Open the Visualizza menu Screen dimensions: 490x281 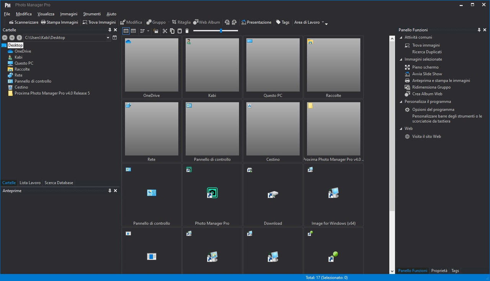tap(46, 14)
